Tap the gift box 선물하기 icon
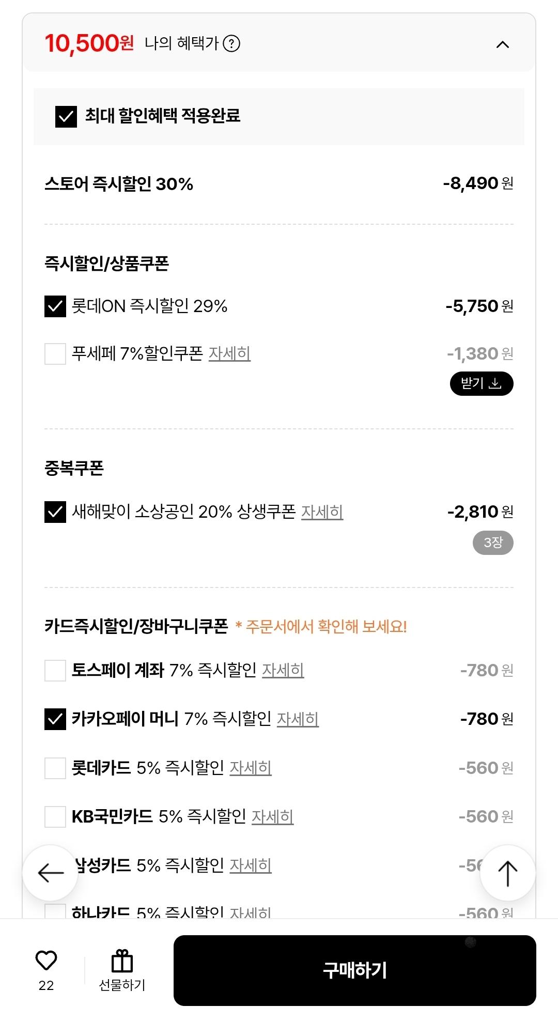558x1022 pixels. tap(122, 962)
